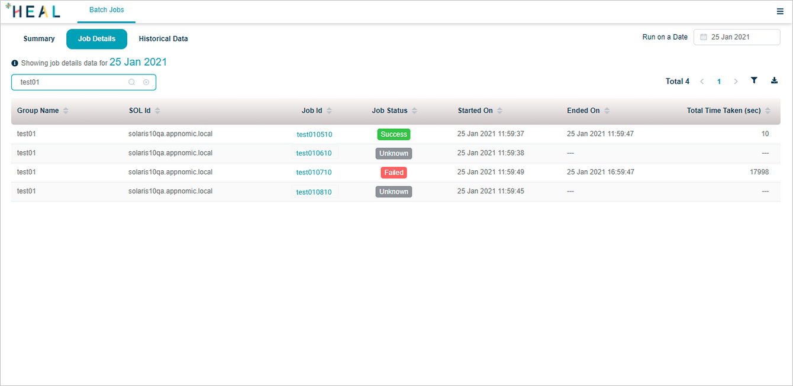
Task: Open the failed job test010710 link
Action: pyautogui.click(x=314, y=173)
